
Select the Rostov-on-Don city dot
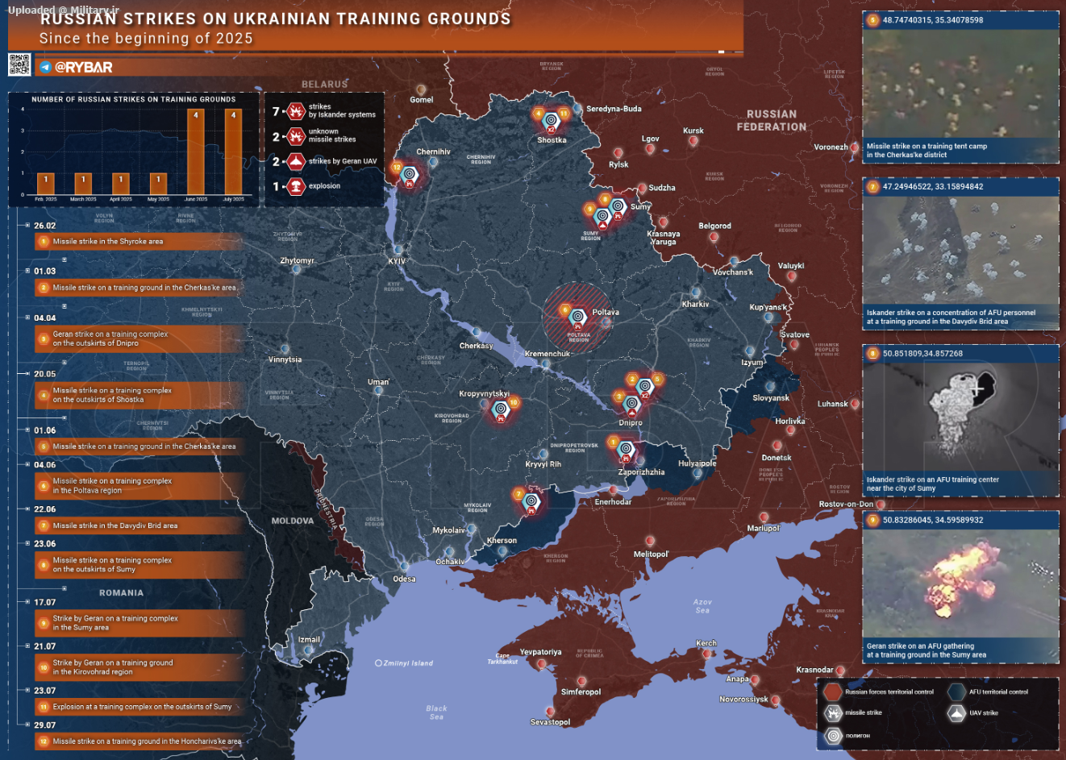click(879, 505)
